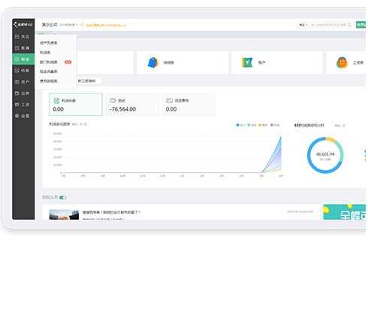368x316 pixels.
Task: Open the 设置 settings gear icon
Action: point(17,116)
